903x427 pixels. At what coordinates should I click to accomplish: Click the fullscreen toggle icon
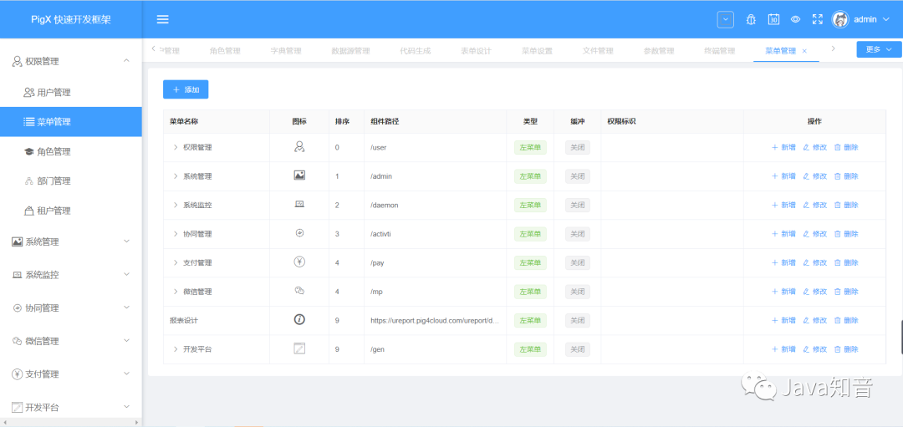pyautogui.click(x=818, y=19)
